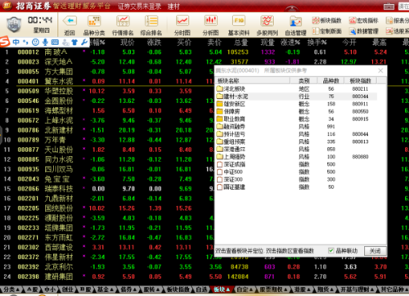The width and height of the screenshot is (409, 296).
Task: Click the 关闭 button in the dialog
Action: click(375, 251)
